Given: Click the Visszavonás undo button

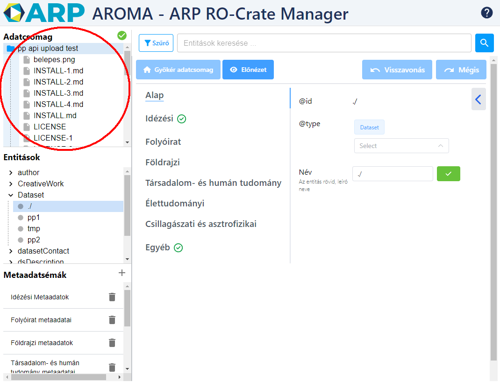Looking at the screenshot, I should (397, 70).
